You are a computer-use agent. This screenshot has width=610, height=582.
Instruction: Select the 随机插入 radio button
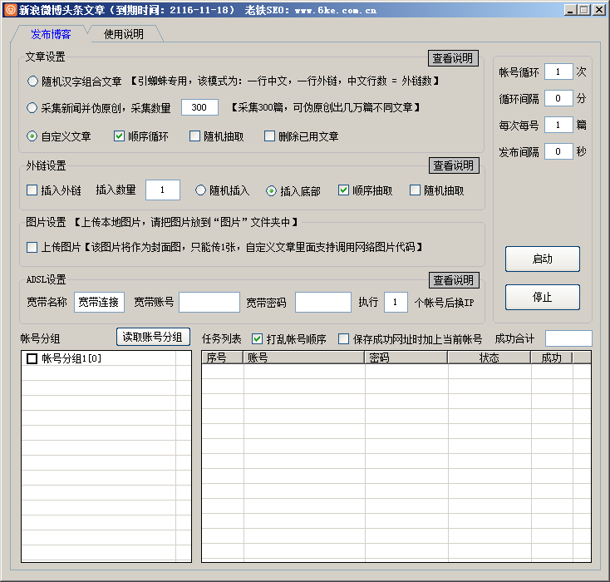click(200, 190)
